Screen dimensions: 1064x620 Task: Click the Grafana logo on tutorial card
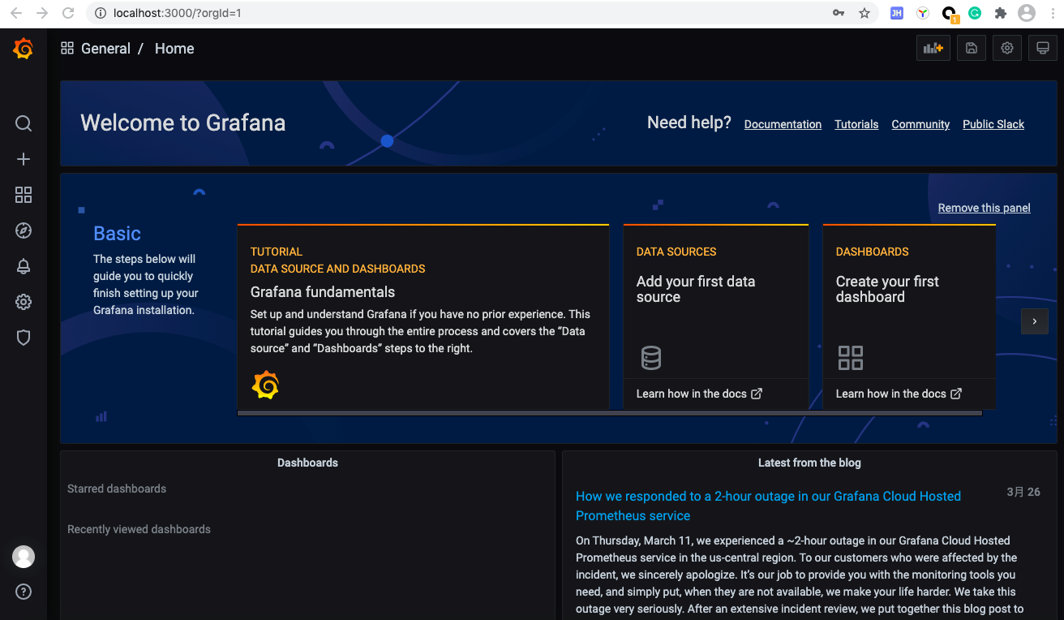(265, 385)
